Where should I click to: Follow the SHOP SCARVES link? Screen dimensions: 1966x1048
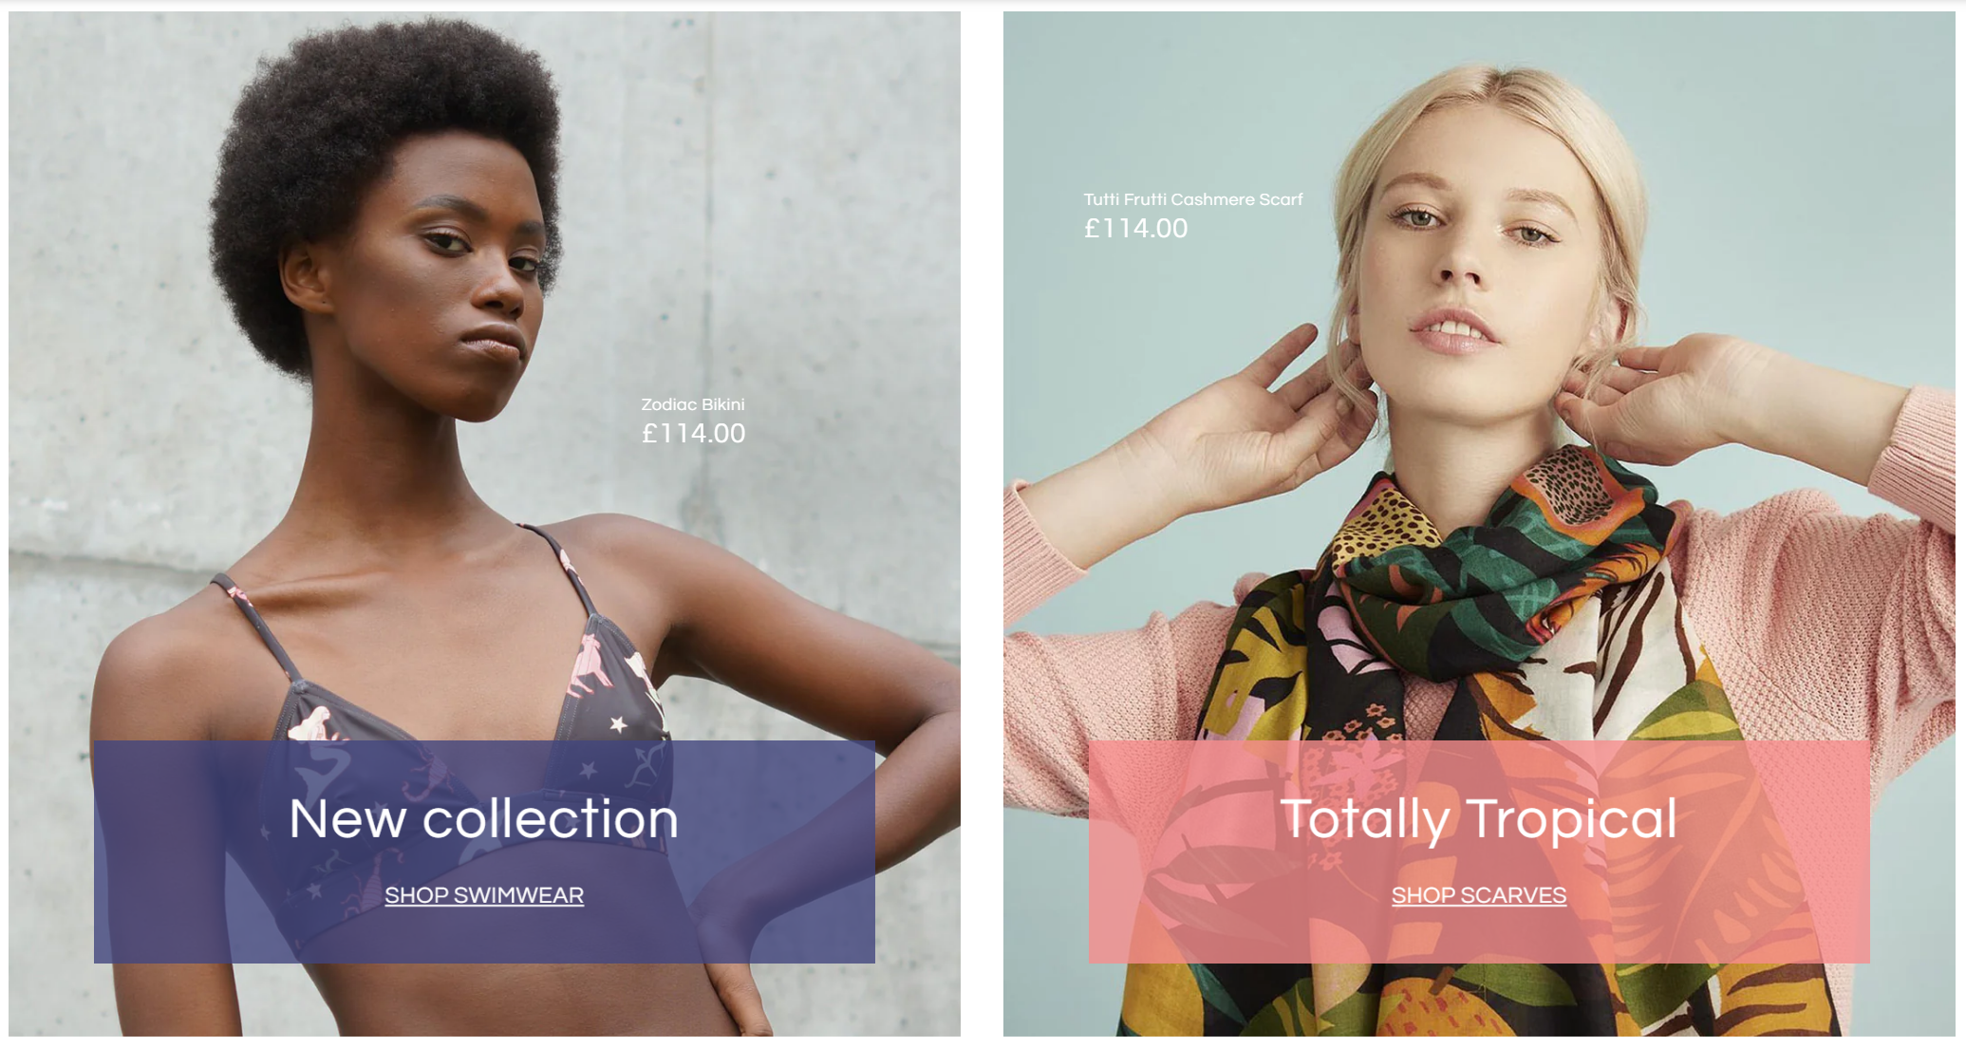(x=1479, y=895)
